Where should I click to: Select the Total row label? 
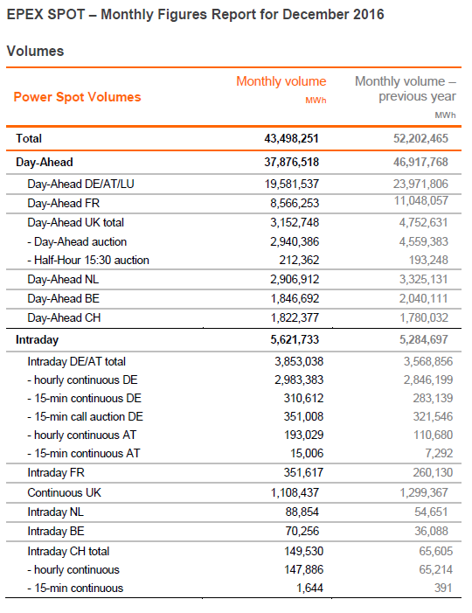(29, 138)
